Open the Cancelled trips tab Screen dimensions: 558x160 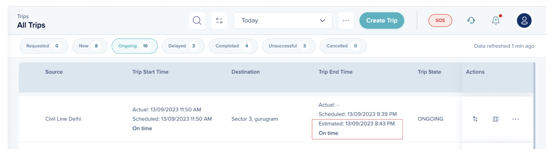[x=343, y=46]
